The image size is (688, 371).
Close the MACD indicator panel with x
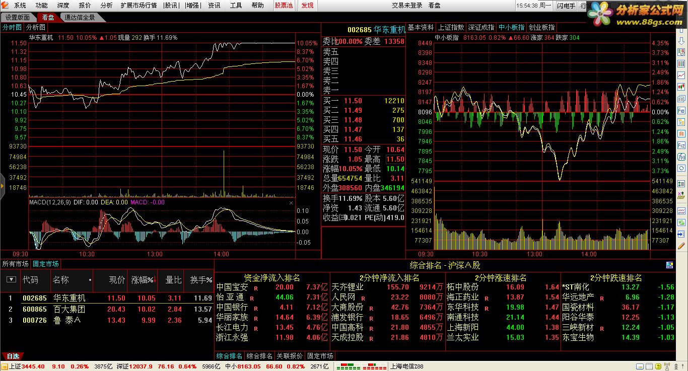point(291,202)
